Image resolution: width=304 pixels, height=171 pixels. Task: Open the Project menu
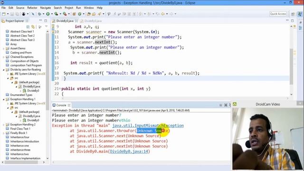tap(69, 8)
